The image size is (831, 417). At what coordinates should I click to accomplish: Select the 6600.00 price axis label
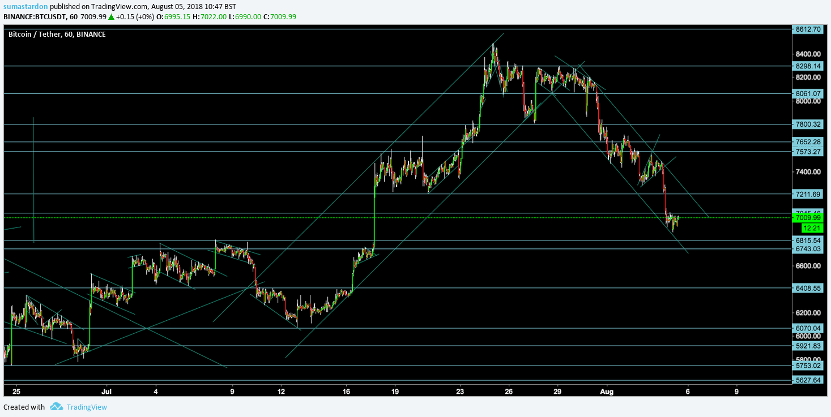tap(808, 266)
